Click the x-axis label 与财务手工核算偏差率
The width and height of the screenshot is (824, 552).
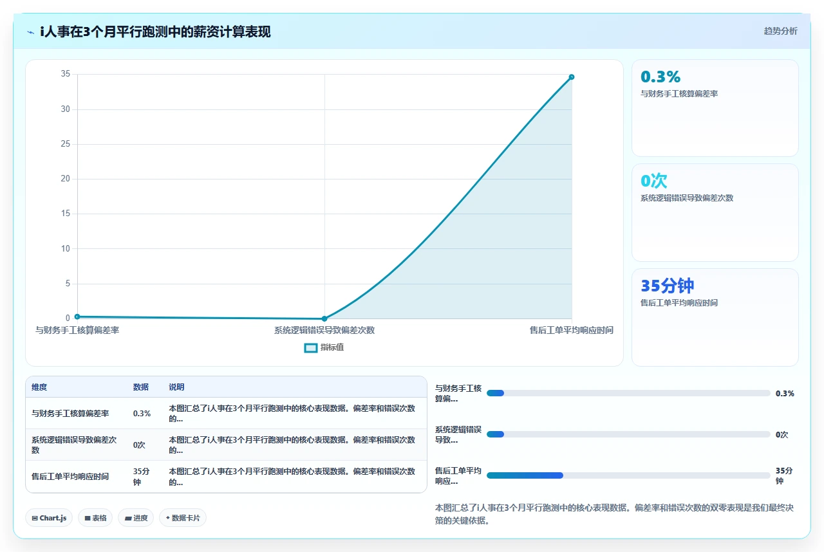(x=77, y=330)
